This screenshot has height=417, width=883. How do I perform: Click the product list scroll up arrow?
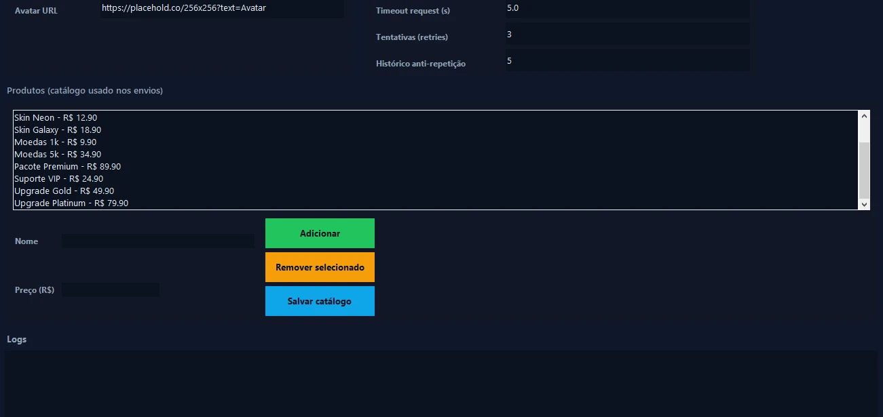click(864, 117)
